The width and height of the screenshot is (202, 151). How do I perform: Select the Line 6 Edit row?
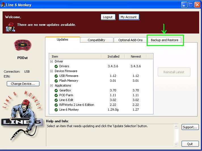click(101, 100)
